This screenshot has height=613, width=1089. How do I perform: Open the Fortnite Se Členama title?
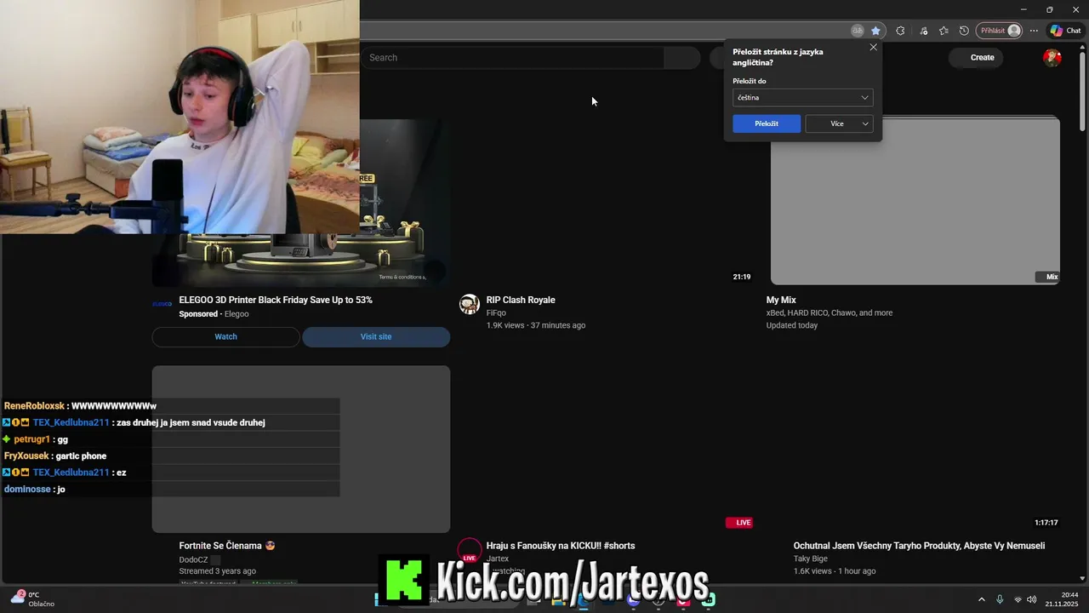click(x=227, y=546)
